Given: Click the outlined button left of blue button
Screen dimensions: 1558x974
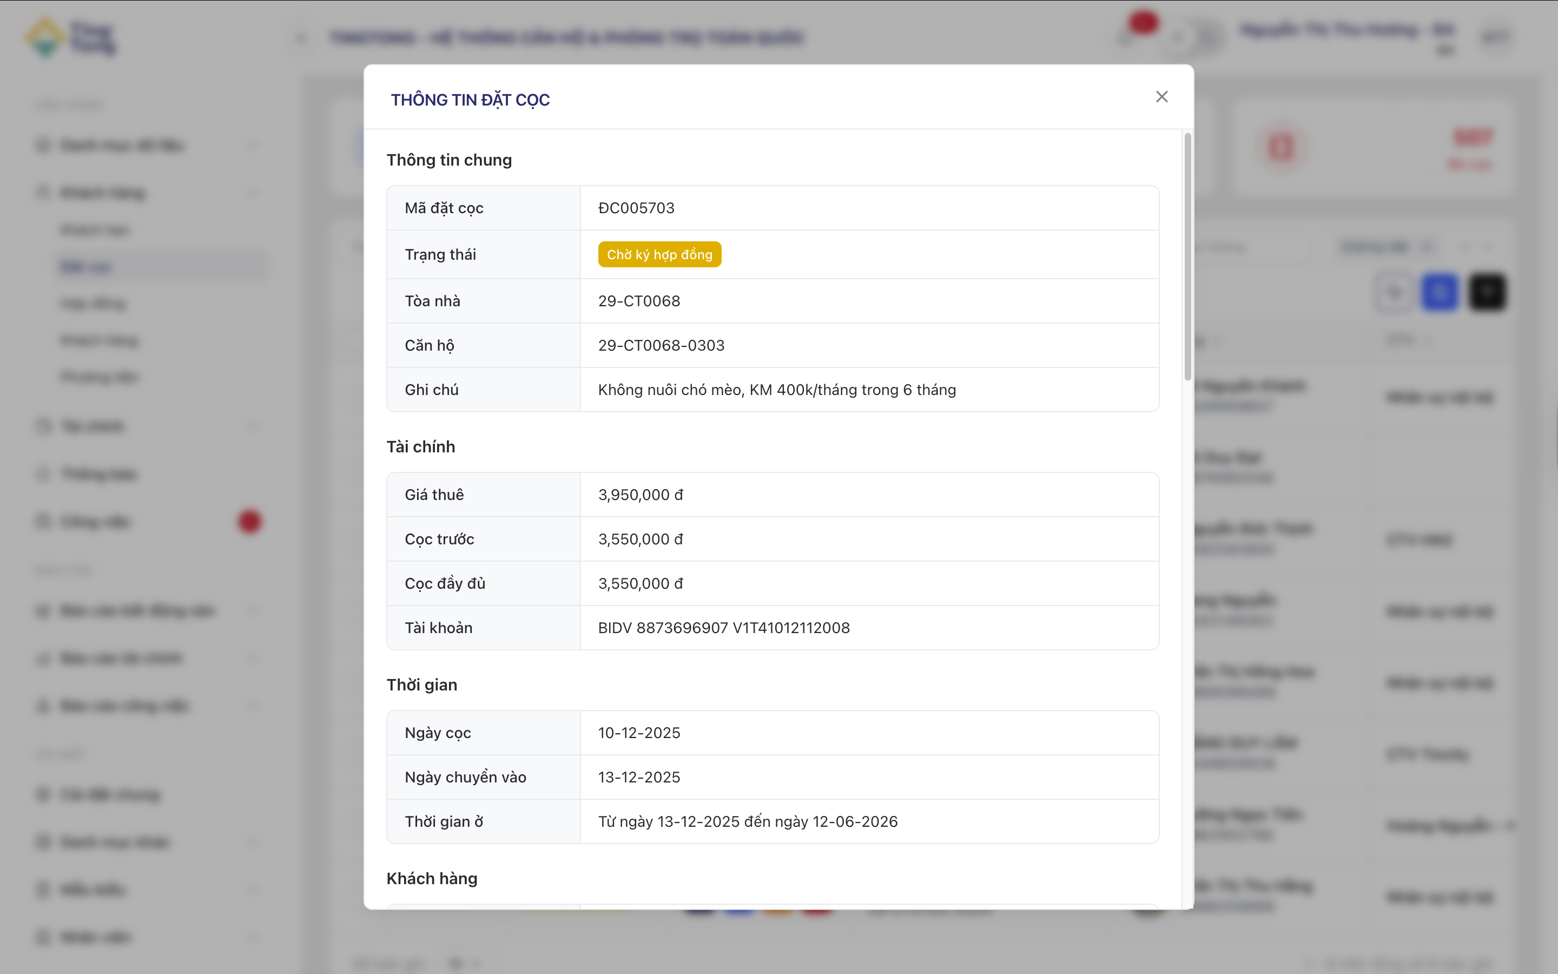Looking at the screenshot, I should [1394, 292].
